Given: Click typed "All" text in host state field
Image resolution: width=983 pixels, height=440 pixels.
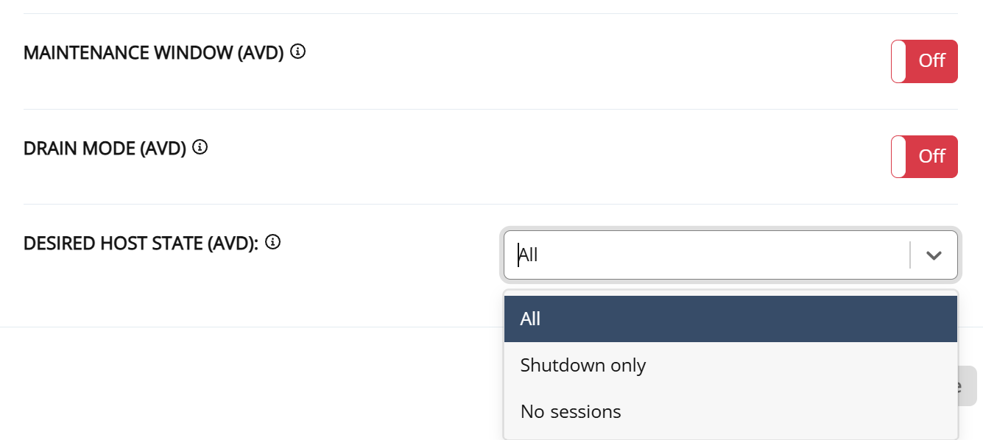Looking at the screenshot, I should click(529, 255).
